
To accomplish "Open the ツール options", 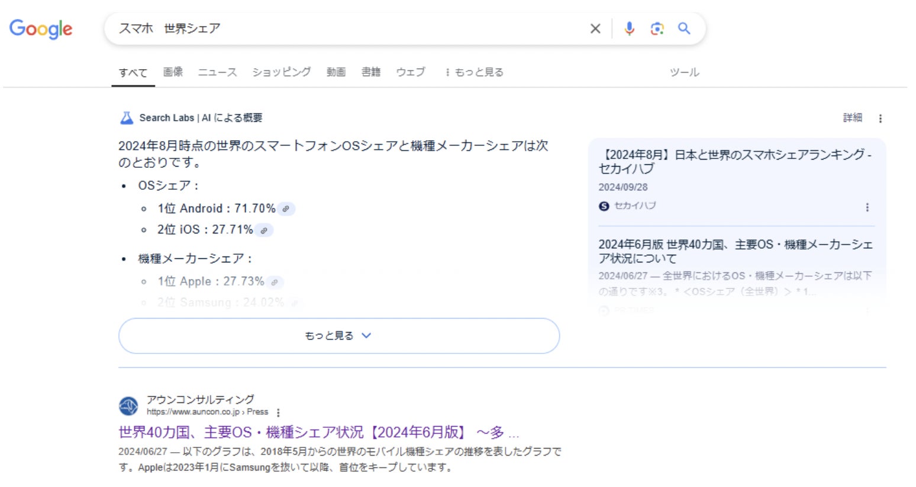I will pyautogui.click(x=685, y=72).
